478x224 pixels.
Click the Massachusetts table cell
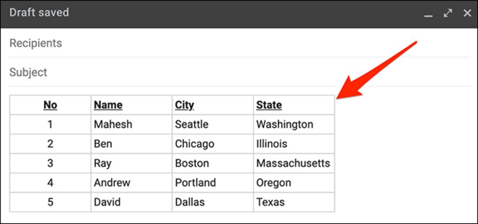click(294, 163)
